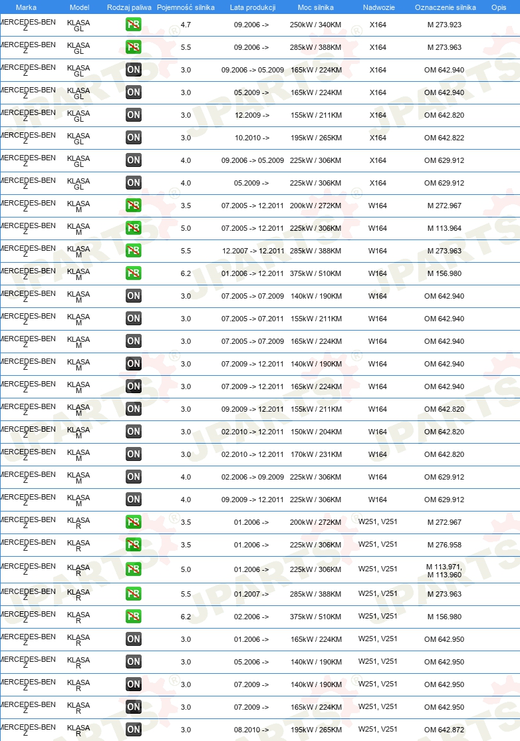
Task: Click the PB icon in the W251 M 272.967 row
Action: [134, 522]
